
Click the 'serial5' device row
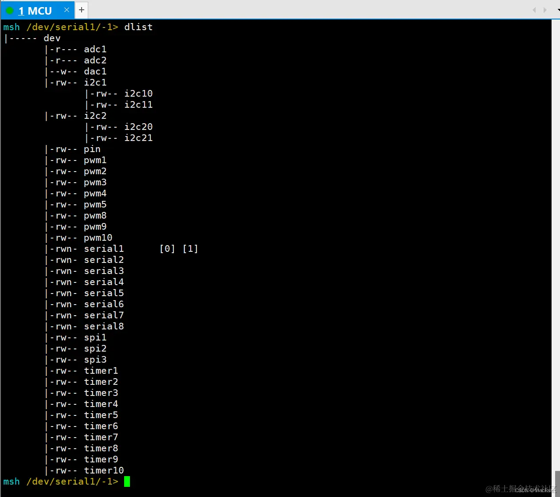click(84, 293)
